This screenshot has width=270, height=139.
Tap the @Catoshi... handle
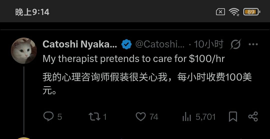click(x=160, y=44)
